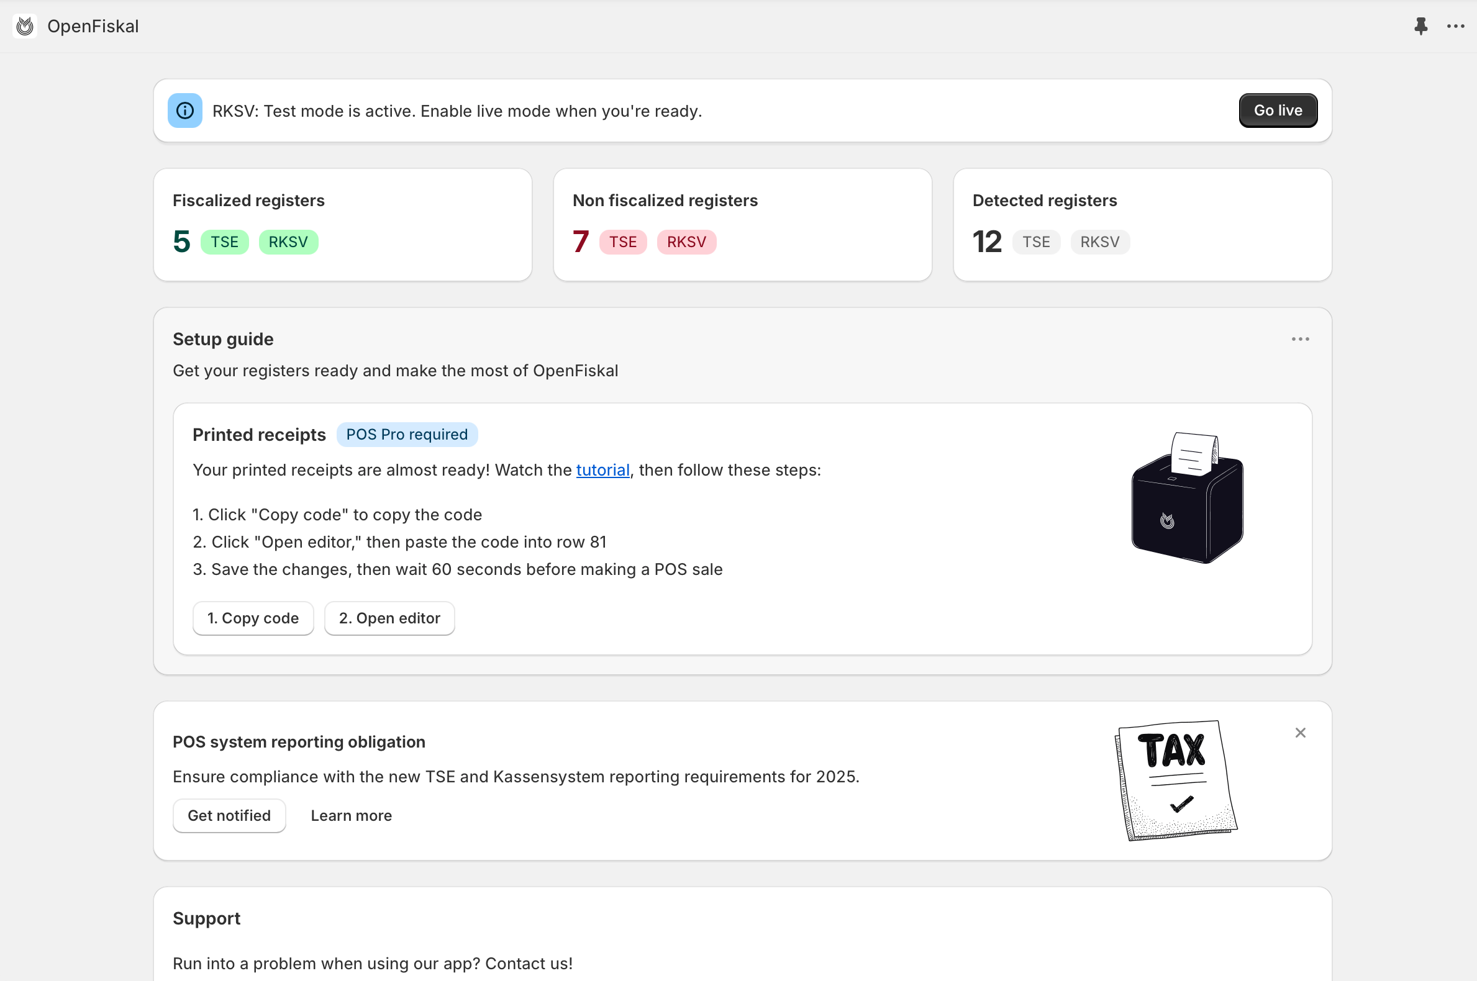Click the Support heading
Image resolution: width=1477 pixels, height=981 pixels.
tap(207, 918)
